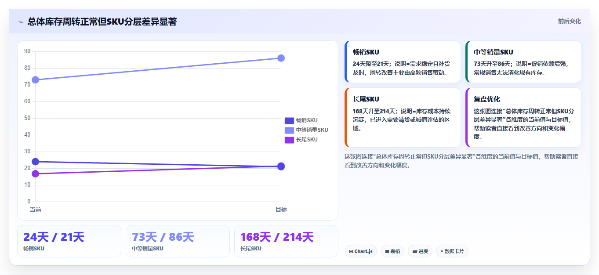Click the 长尾SKU legend label in chart
The width and height of the screenshot is (599, 275).
click(307, 140)
